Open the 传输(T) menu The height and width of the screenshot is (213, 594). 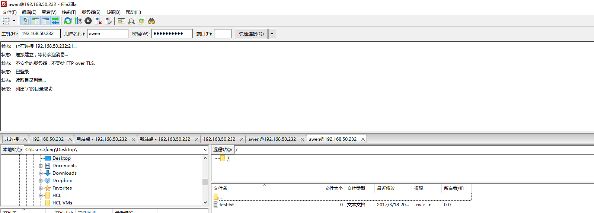pos(69,12)
